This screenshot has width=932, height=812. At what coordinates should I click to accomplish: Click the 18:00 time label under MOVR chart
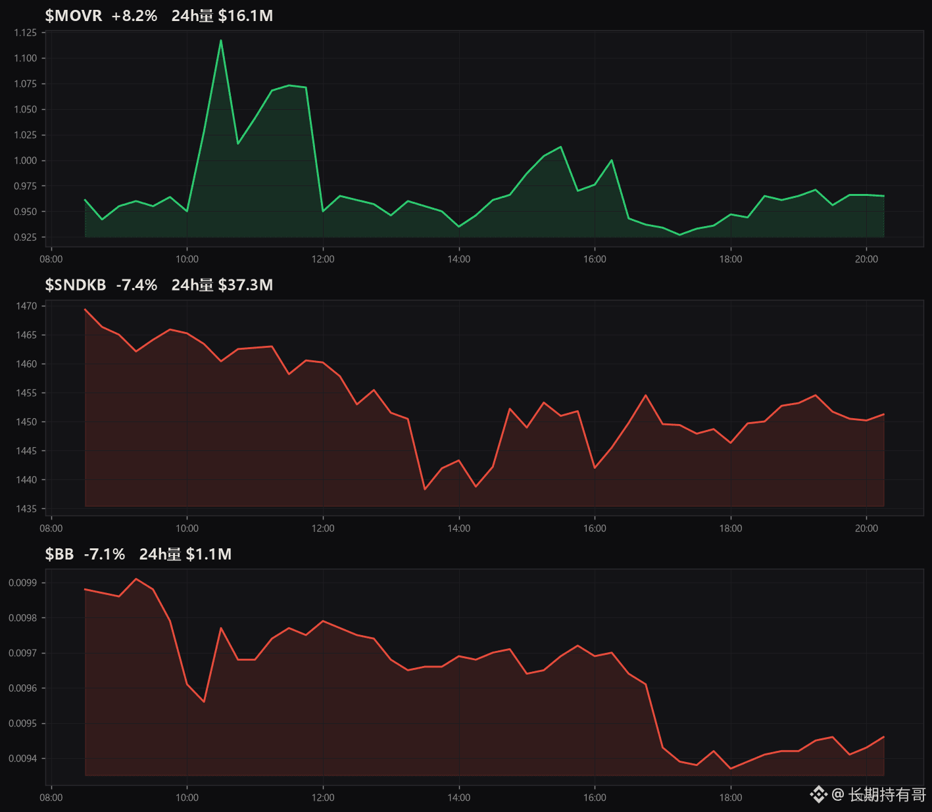731,259
